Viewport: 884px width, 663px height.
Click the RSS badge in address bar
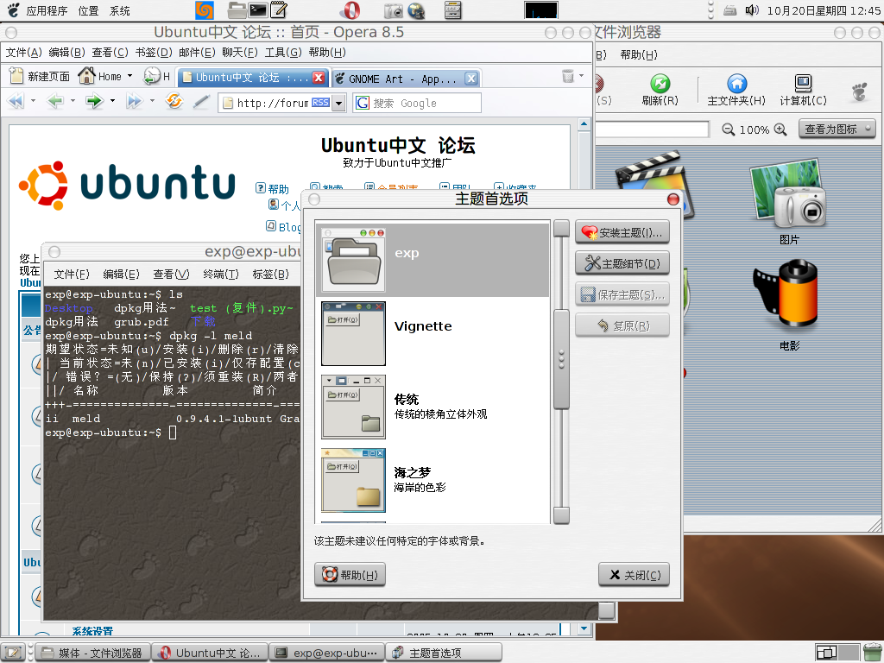point(321,103)
